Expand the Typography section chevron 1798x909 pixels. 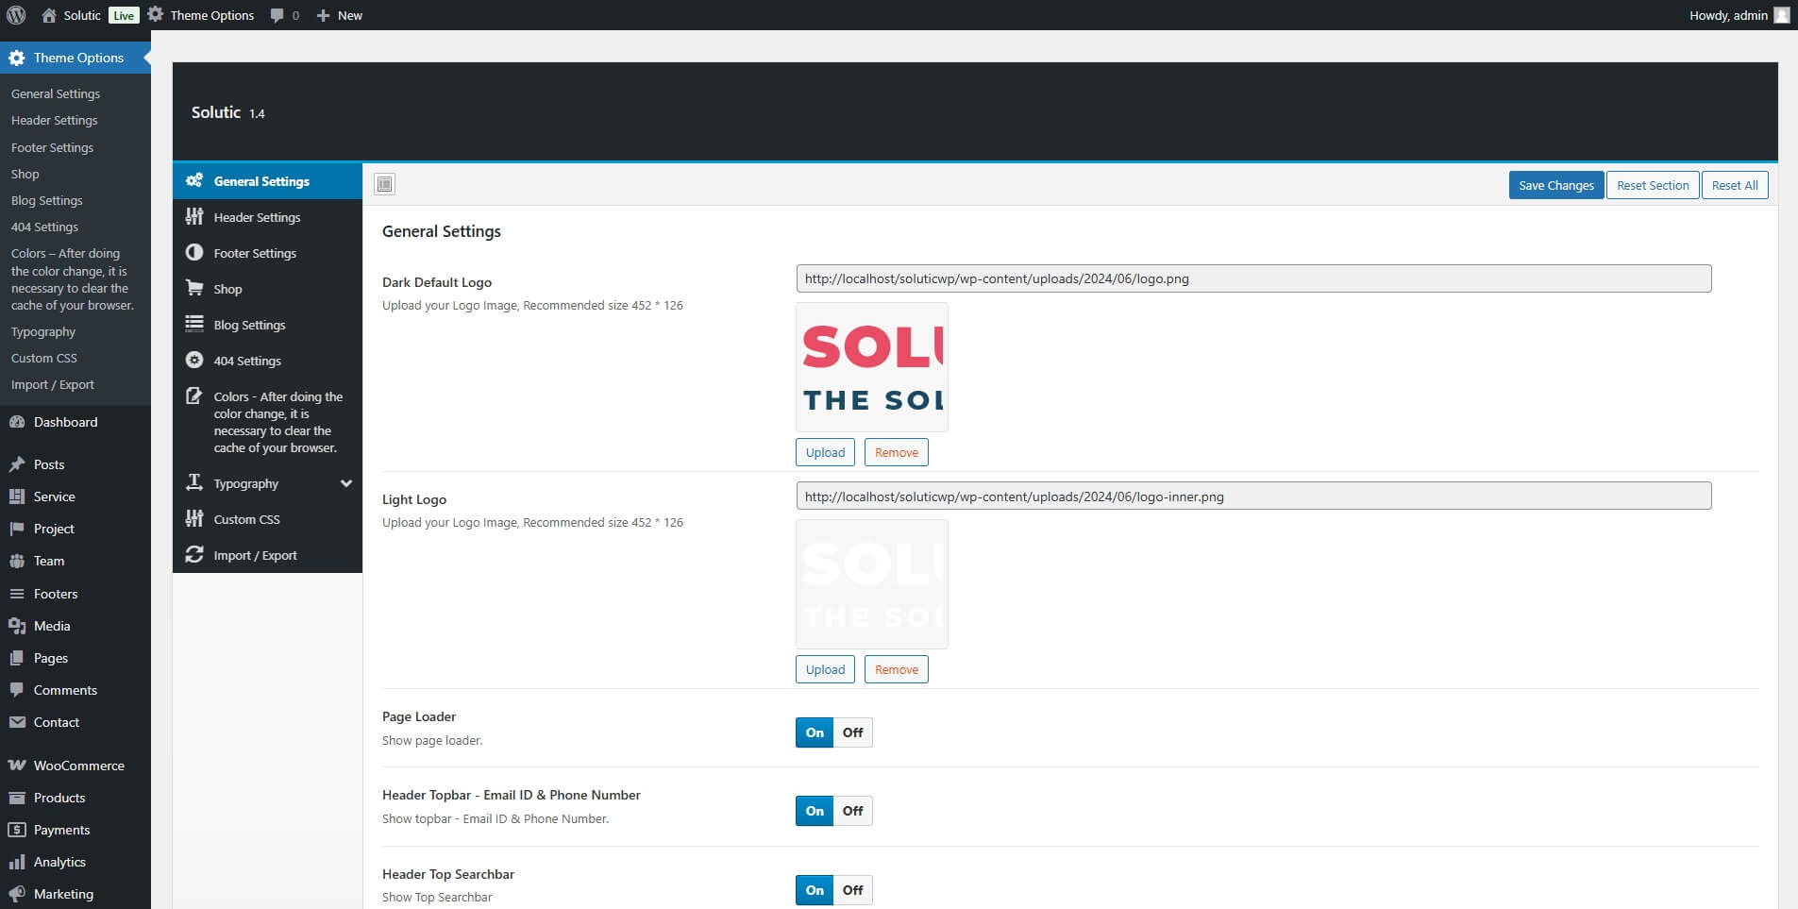tap(345, 483)
